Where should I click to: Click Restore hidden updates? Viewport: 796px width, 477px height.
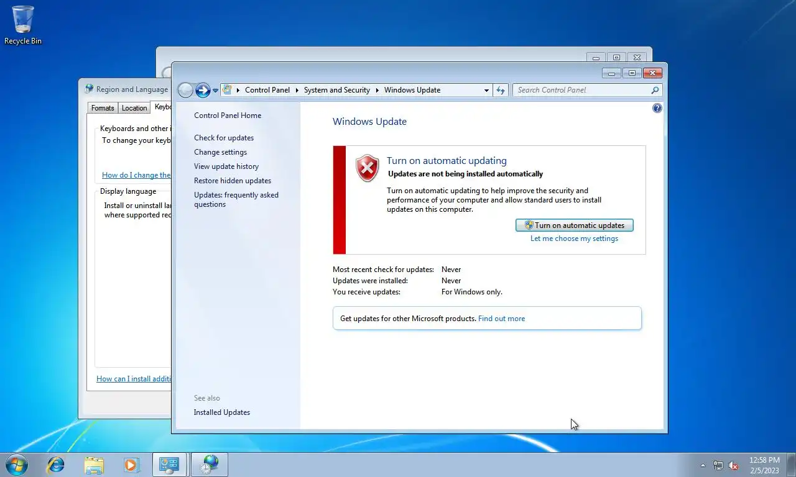pos(233,181)
